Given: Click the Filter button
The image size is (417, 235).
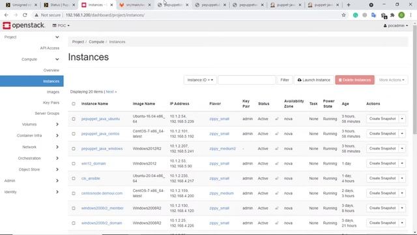Looking at the screenshot, I should click(x=285, y=80).
